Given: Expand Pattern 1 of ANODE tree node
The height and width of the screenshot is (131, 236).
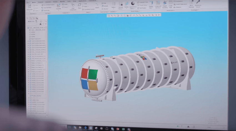Looking at the screenshot, I should point(28,61).
